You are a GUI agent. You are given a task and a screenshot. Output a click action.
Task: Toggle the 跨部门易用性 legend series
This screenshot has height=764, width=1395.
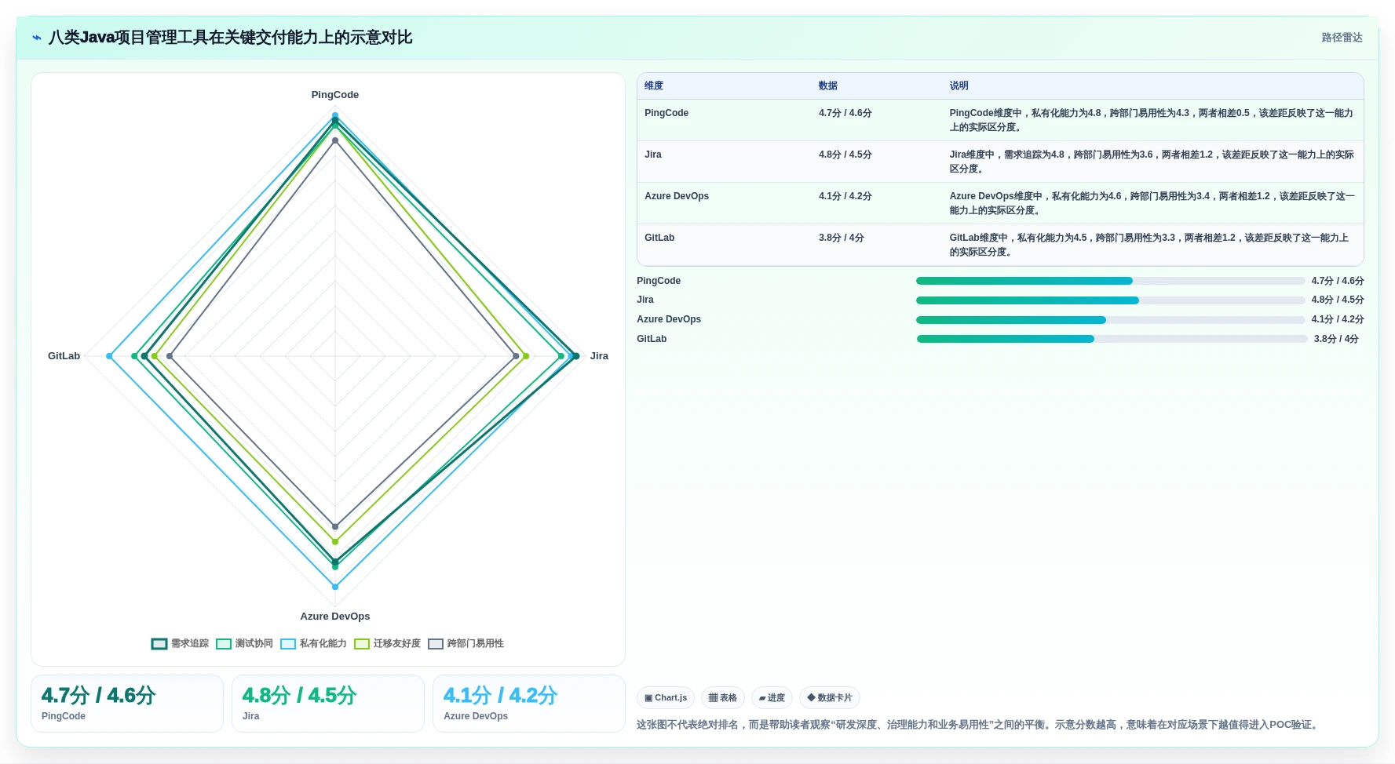pos(466,643)
